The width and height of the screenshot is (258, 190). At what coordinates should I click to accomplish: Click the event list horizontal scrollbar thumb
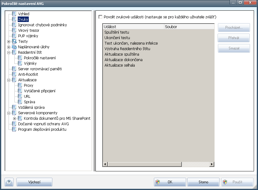145,164
